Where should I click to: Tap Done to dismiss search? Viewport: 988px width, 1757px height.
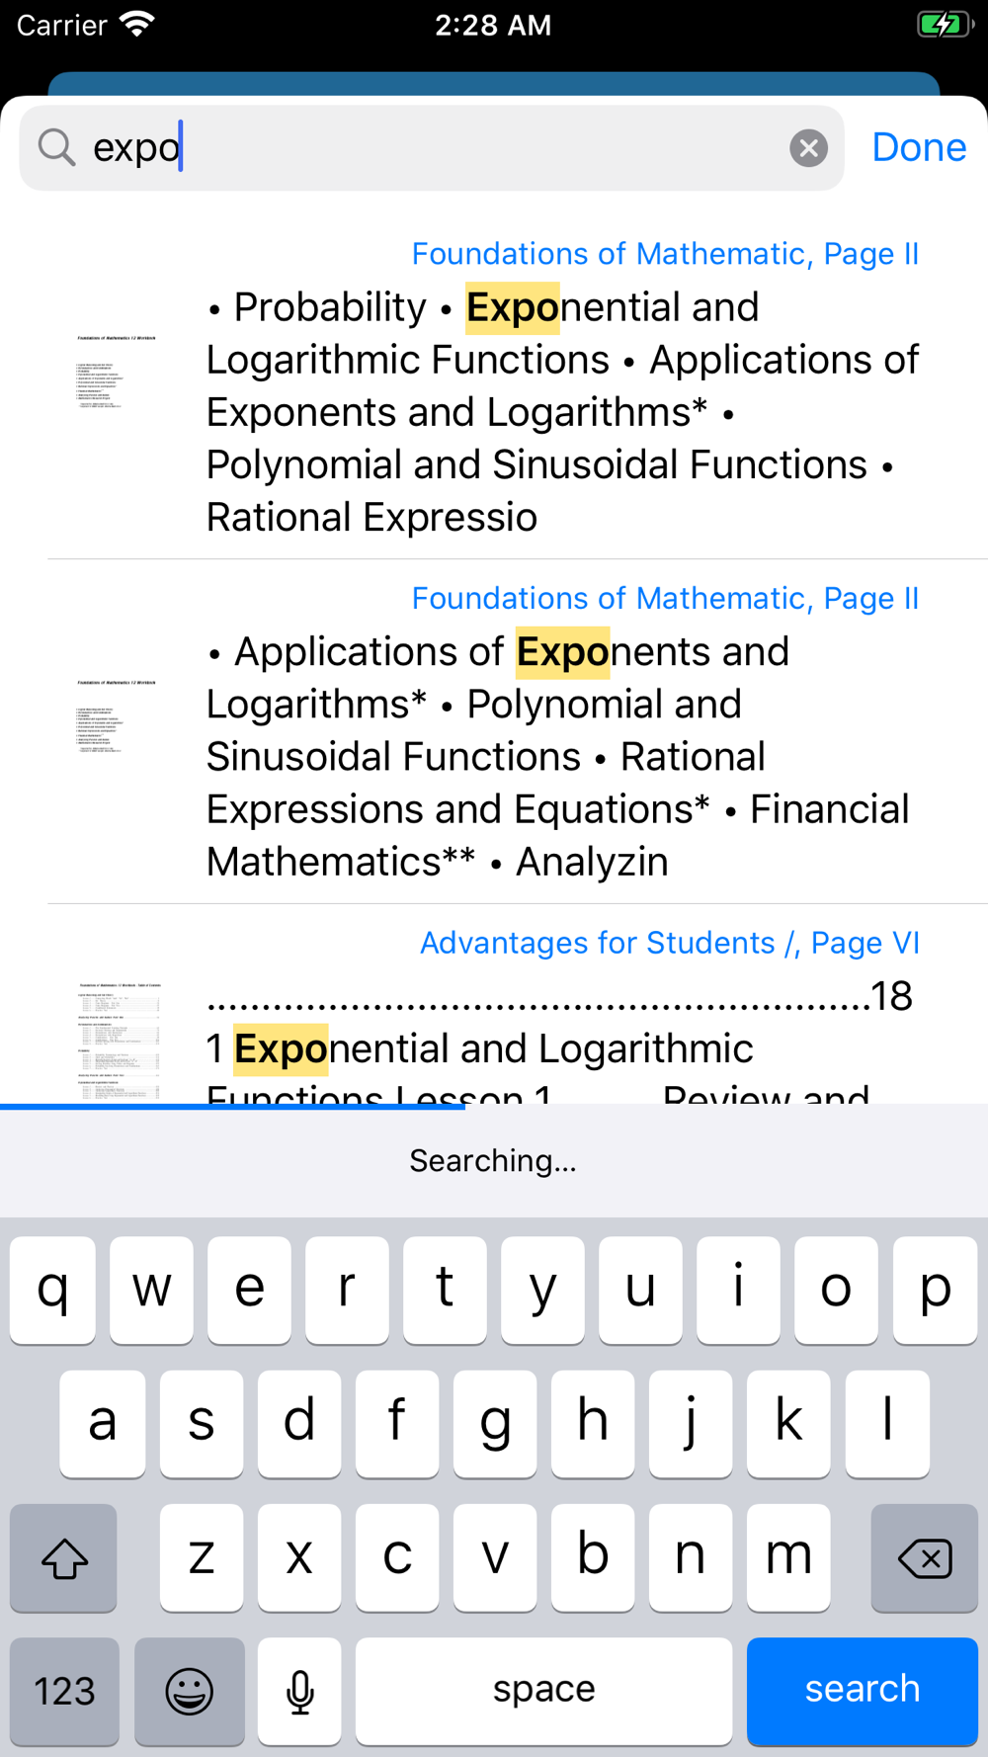pos(919,148)
